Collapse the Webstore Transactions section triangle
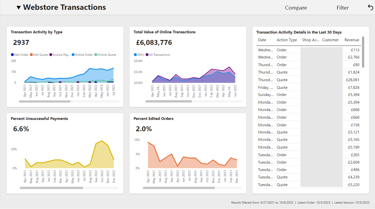 [19, 8]
